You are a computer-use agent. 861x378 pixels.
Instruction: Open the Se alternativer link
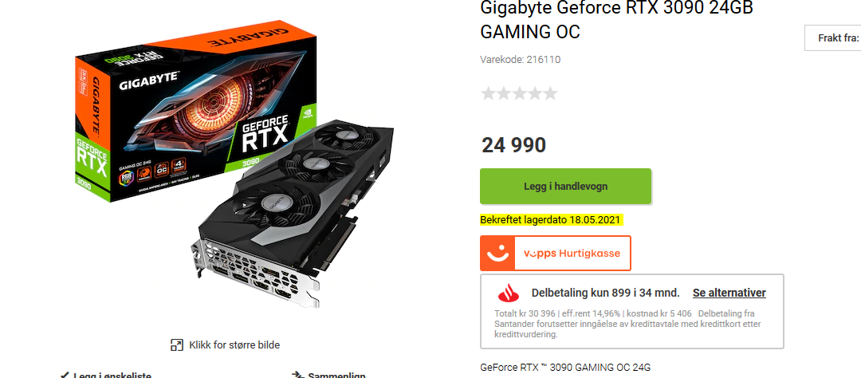[x=729, y=293]
